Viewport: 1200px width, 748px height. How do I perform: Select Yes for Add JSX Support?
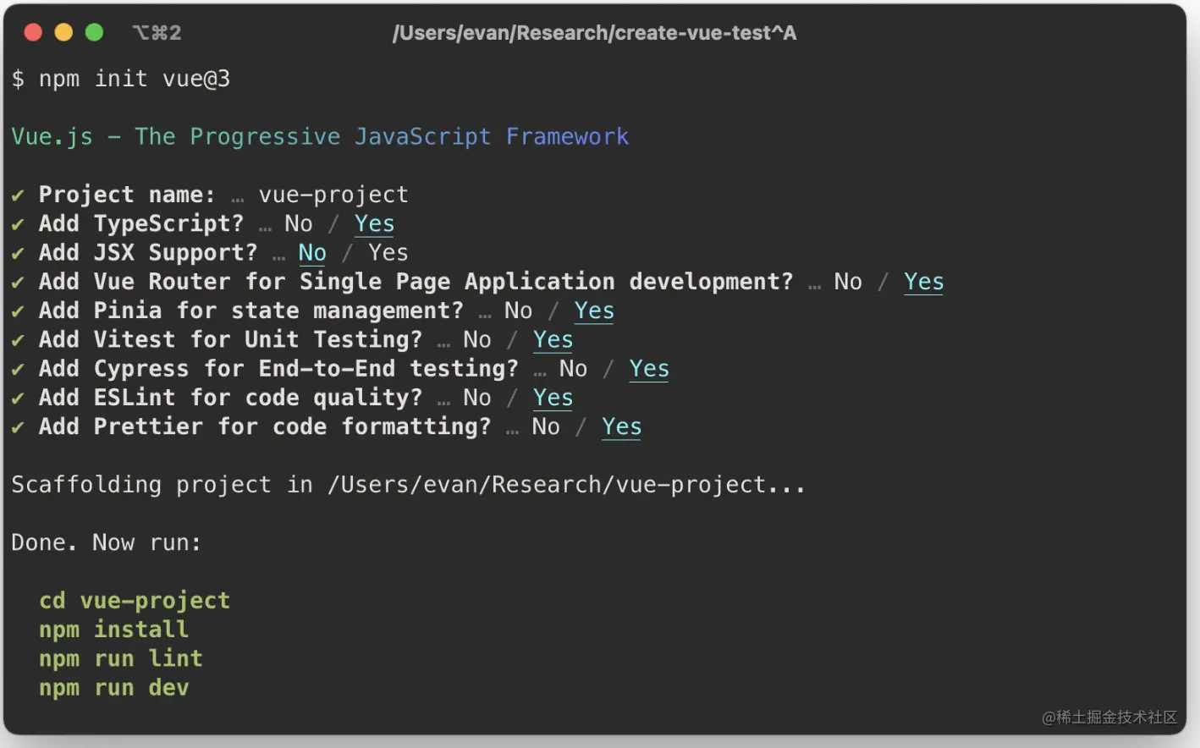point(388,252)
